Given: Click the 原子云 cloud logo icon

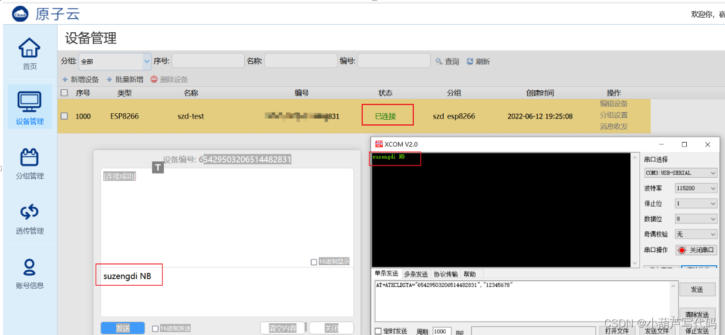Looking at the screenshot, I should tap(20, 14).
